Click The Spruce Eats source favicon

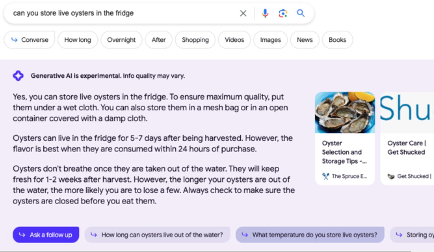pos(326,176)
